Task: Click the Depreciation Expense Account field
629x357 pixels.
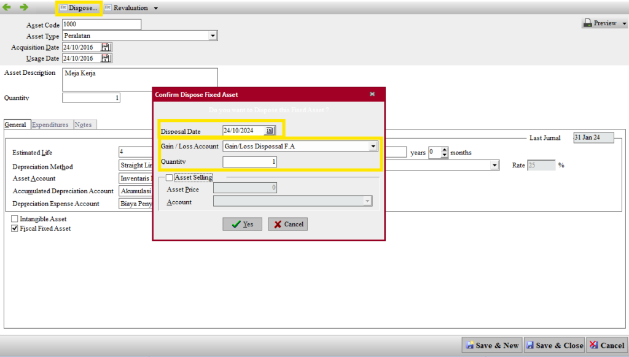Action: tap(136, 204)
